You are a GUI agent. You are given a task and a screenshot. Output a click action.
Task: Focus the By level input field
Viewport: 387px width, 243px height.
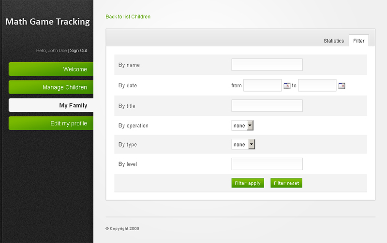(267, 164)
